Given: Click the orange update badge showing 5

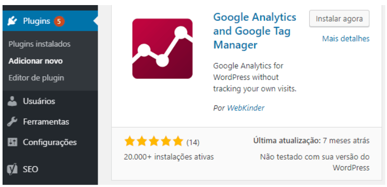Looking at the screenshot, I should tap(59, 21).
